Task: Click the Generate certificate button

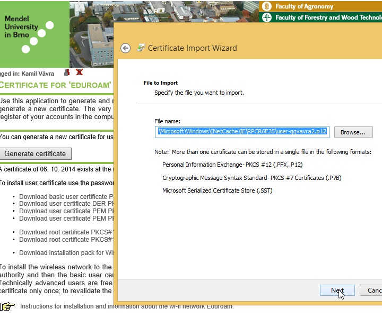Action: 36,154
